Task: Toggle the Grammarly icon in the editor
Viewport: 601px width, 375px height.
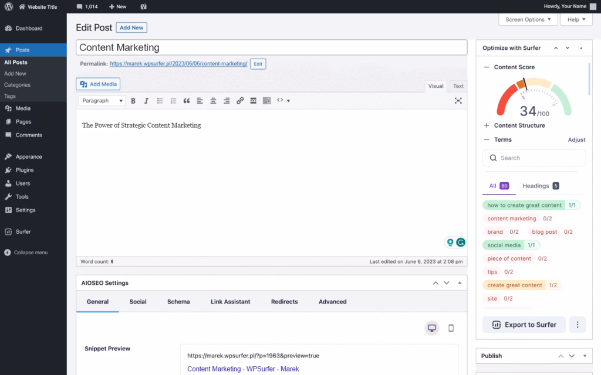Action: click(x=461, y=241)
